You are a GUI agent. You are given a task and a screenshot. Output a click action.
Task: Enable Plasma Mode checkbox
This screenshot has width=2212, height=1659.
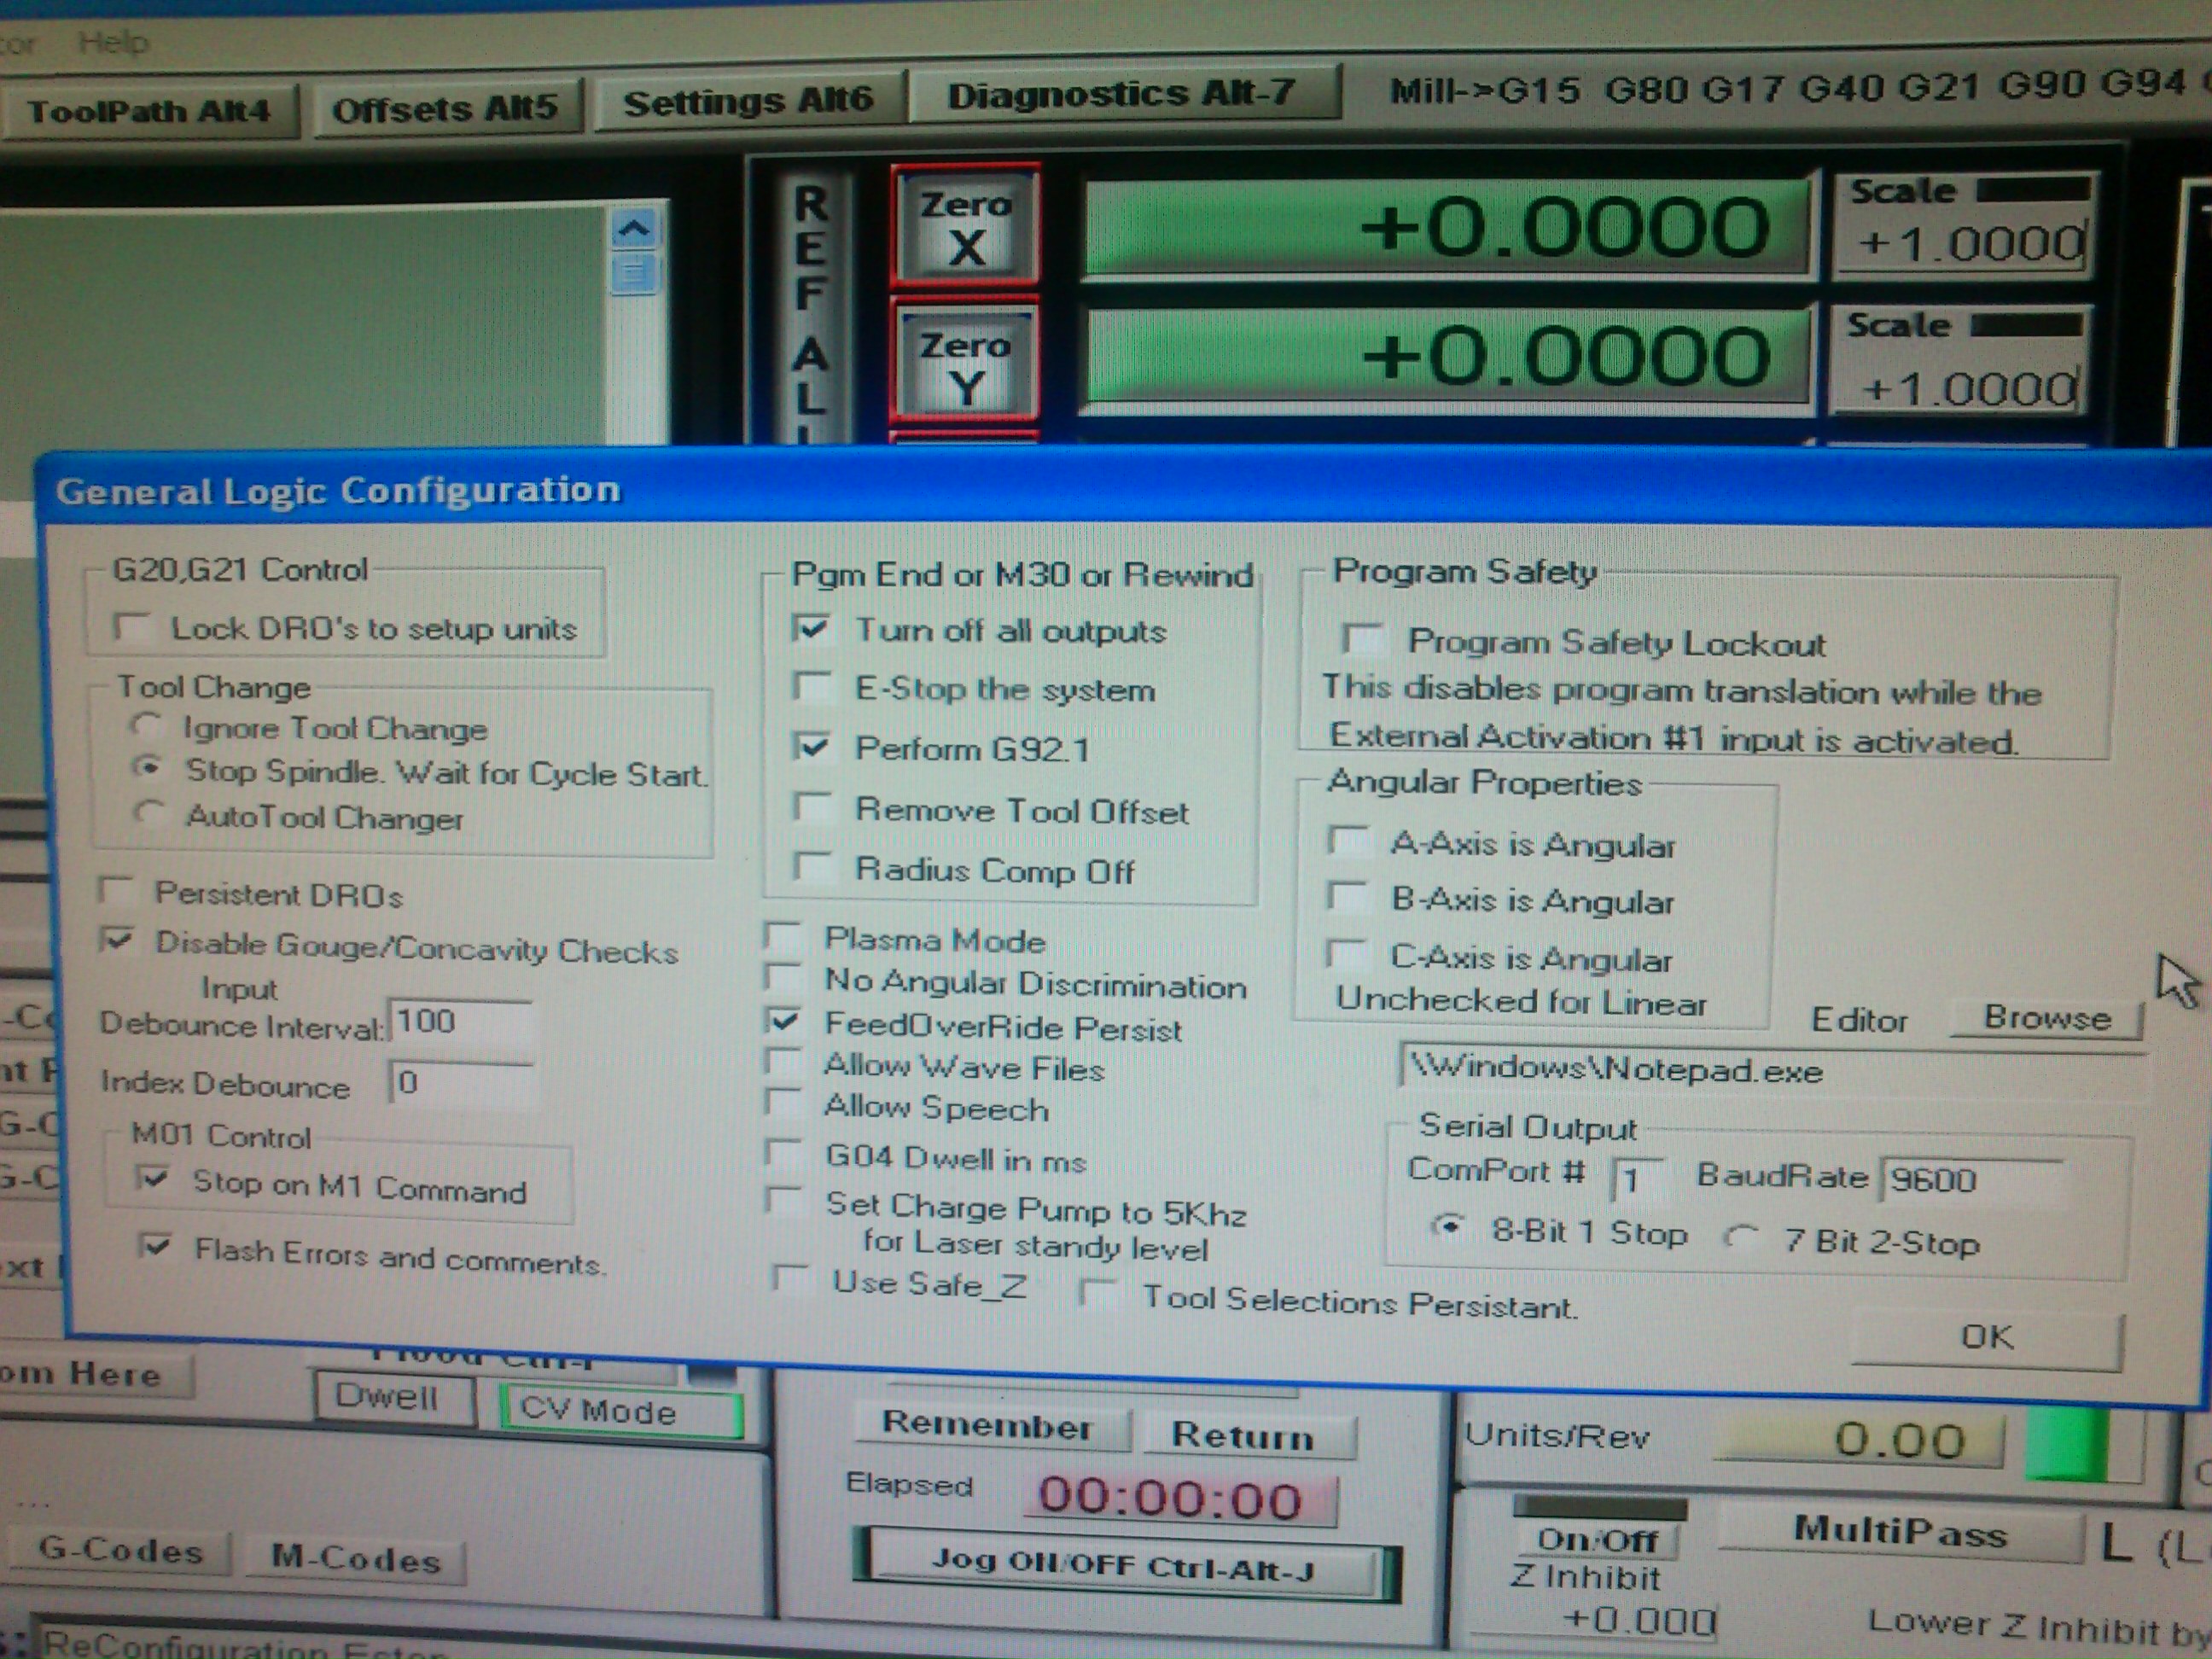781,938
